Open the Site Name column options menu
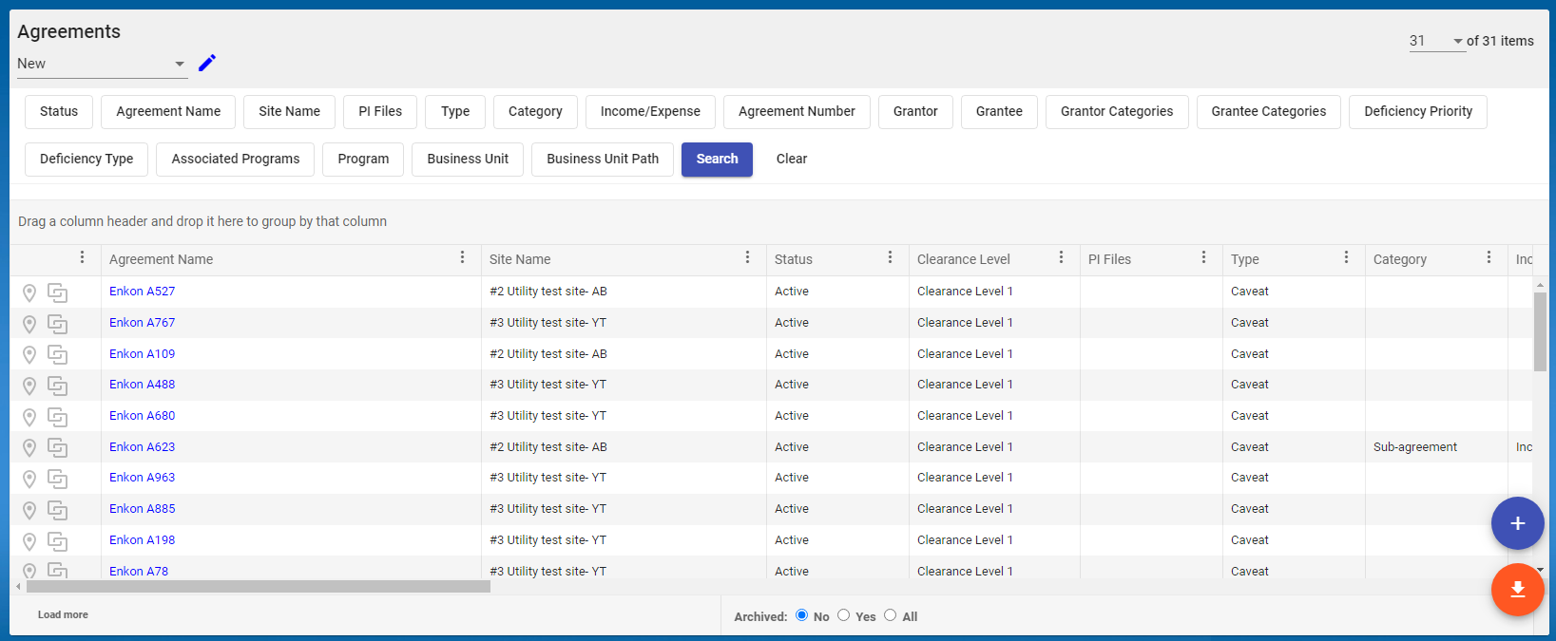The width and height of the screenshot is (1556, 641). tap(747, 257)
